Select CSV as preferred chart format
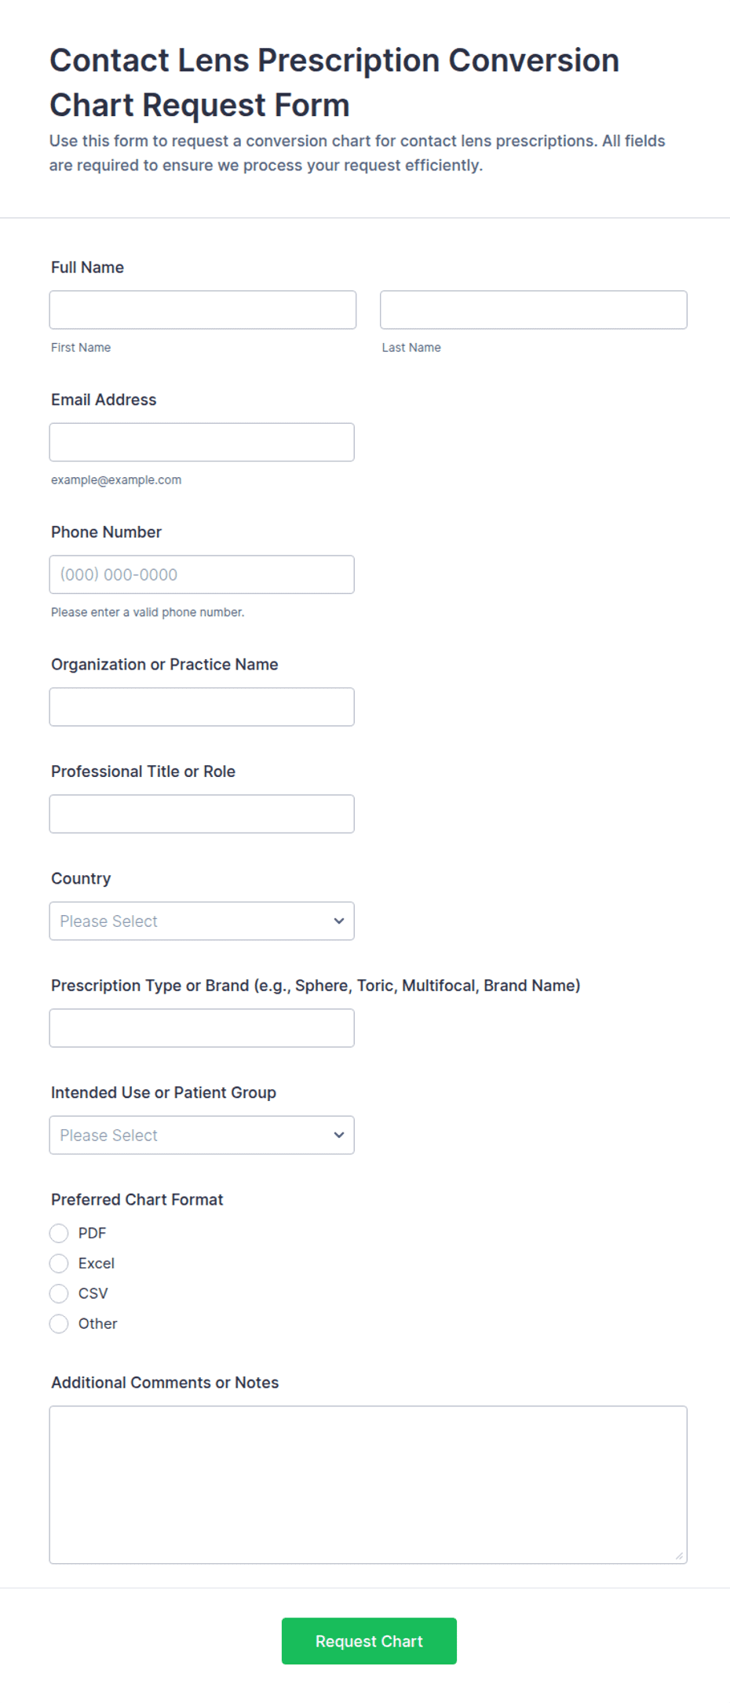 tap(59, 1293)
